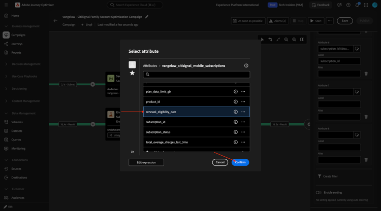Image resolution: width=381 pixels, height=211 pixels.
Task: Delete Attribute 8 with trash icon
Action: click(366, 160)
